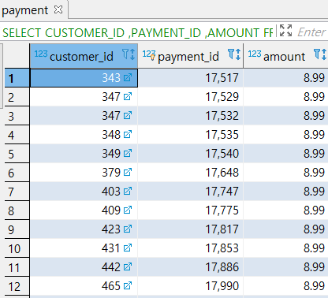This screenshot has height=298, width=328.
Task: Select row header 8
Action: pyautogui.click(x=17, y=210)
